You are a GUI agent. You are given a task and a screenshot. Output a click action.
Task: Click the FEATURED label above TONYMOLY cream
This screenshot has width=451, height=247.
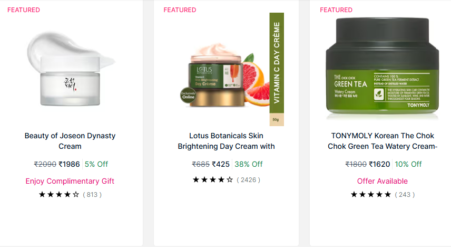(336, 10)
